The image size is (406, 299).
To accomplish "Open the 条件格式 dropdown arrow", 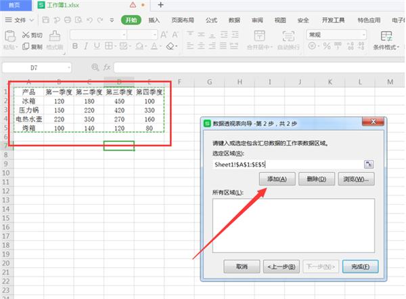I will [398, 47].
